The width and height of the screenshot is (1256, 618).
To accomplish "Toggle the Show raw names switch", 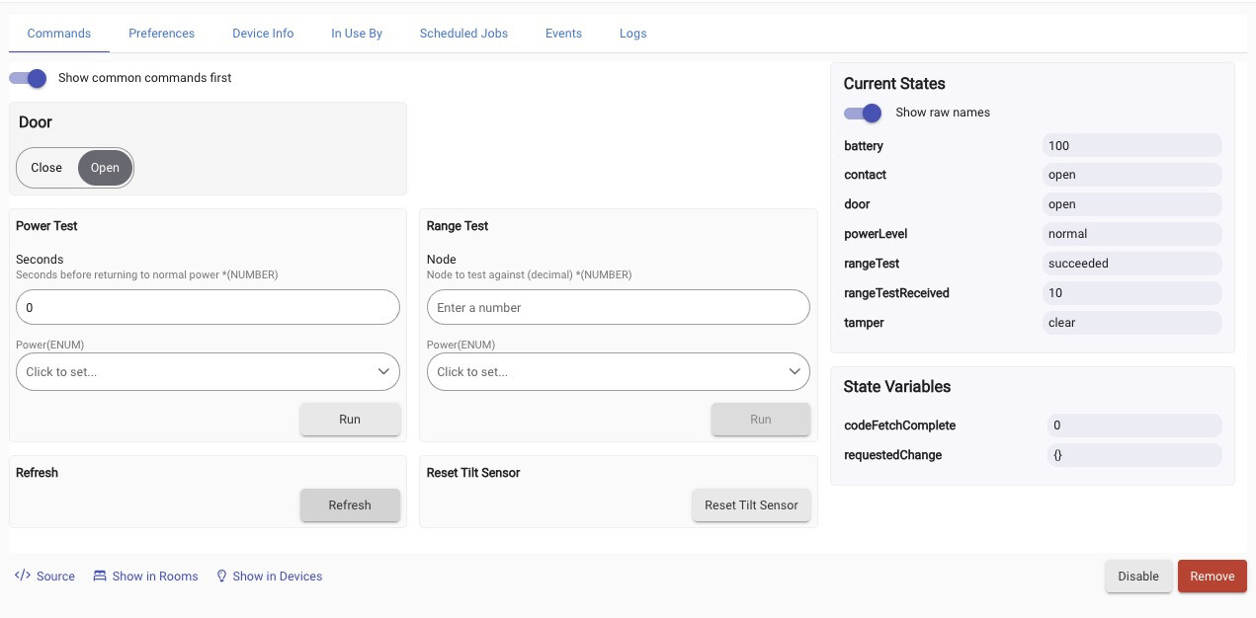I will 863,113.
